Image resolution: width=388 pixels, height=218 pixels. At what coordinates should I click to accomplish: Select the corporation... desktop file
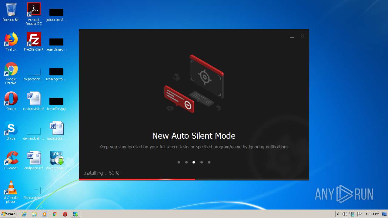34,74
